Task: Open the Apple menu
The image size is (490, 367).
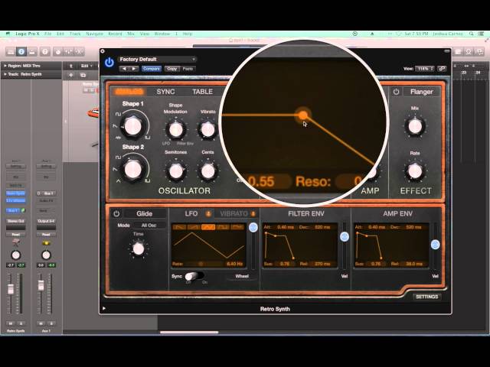Action: (x=8, y=34)
